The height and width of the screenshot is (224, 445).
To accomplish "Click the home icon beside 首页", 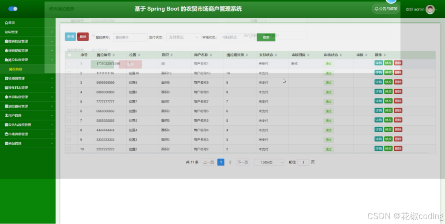I will point(6,23).
